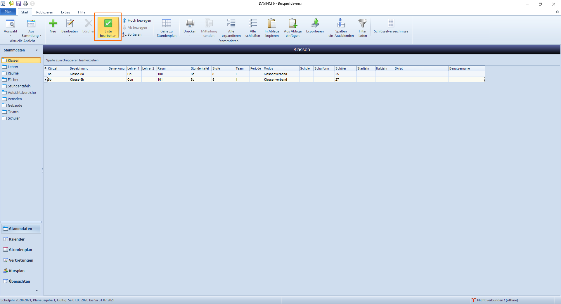Click the Stundentafel column header
This screenshot has height=304, width=561.
point(201,68)
